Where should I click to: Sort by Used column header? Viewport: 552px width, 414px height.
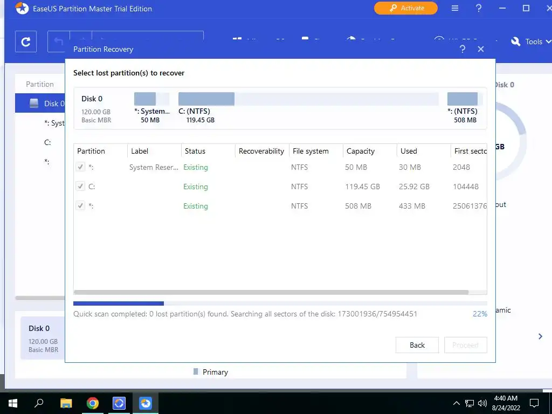click(x=424, y=151)
